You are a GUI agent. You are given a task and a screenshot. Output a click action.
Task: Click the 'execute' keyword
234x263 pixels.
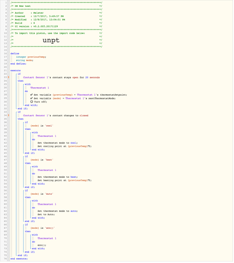15,70
